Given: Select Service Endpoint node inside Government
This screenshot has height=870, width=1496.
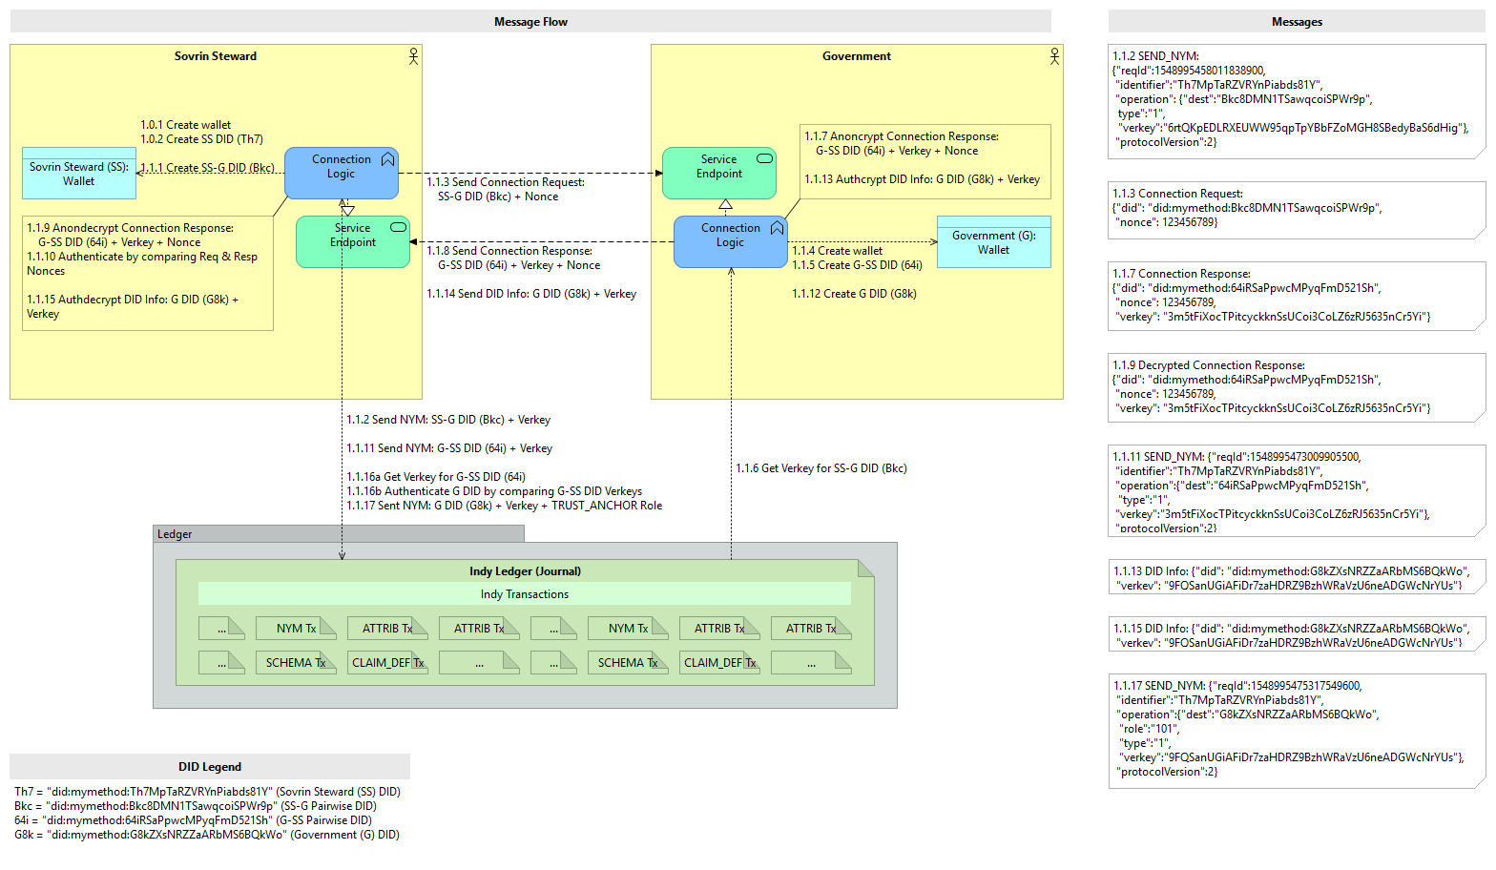Looking at the screenshot, I should (x=718, y=173).
